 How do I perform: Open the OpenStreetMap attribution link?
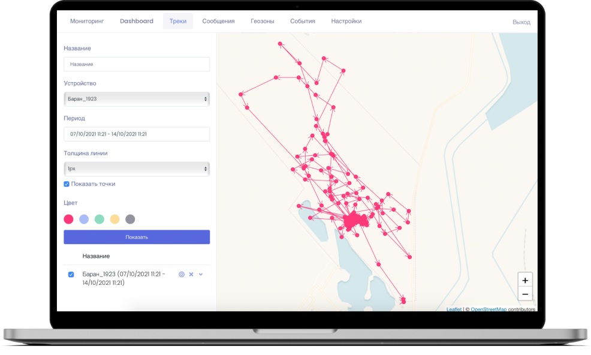[489, 309]
